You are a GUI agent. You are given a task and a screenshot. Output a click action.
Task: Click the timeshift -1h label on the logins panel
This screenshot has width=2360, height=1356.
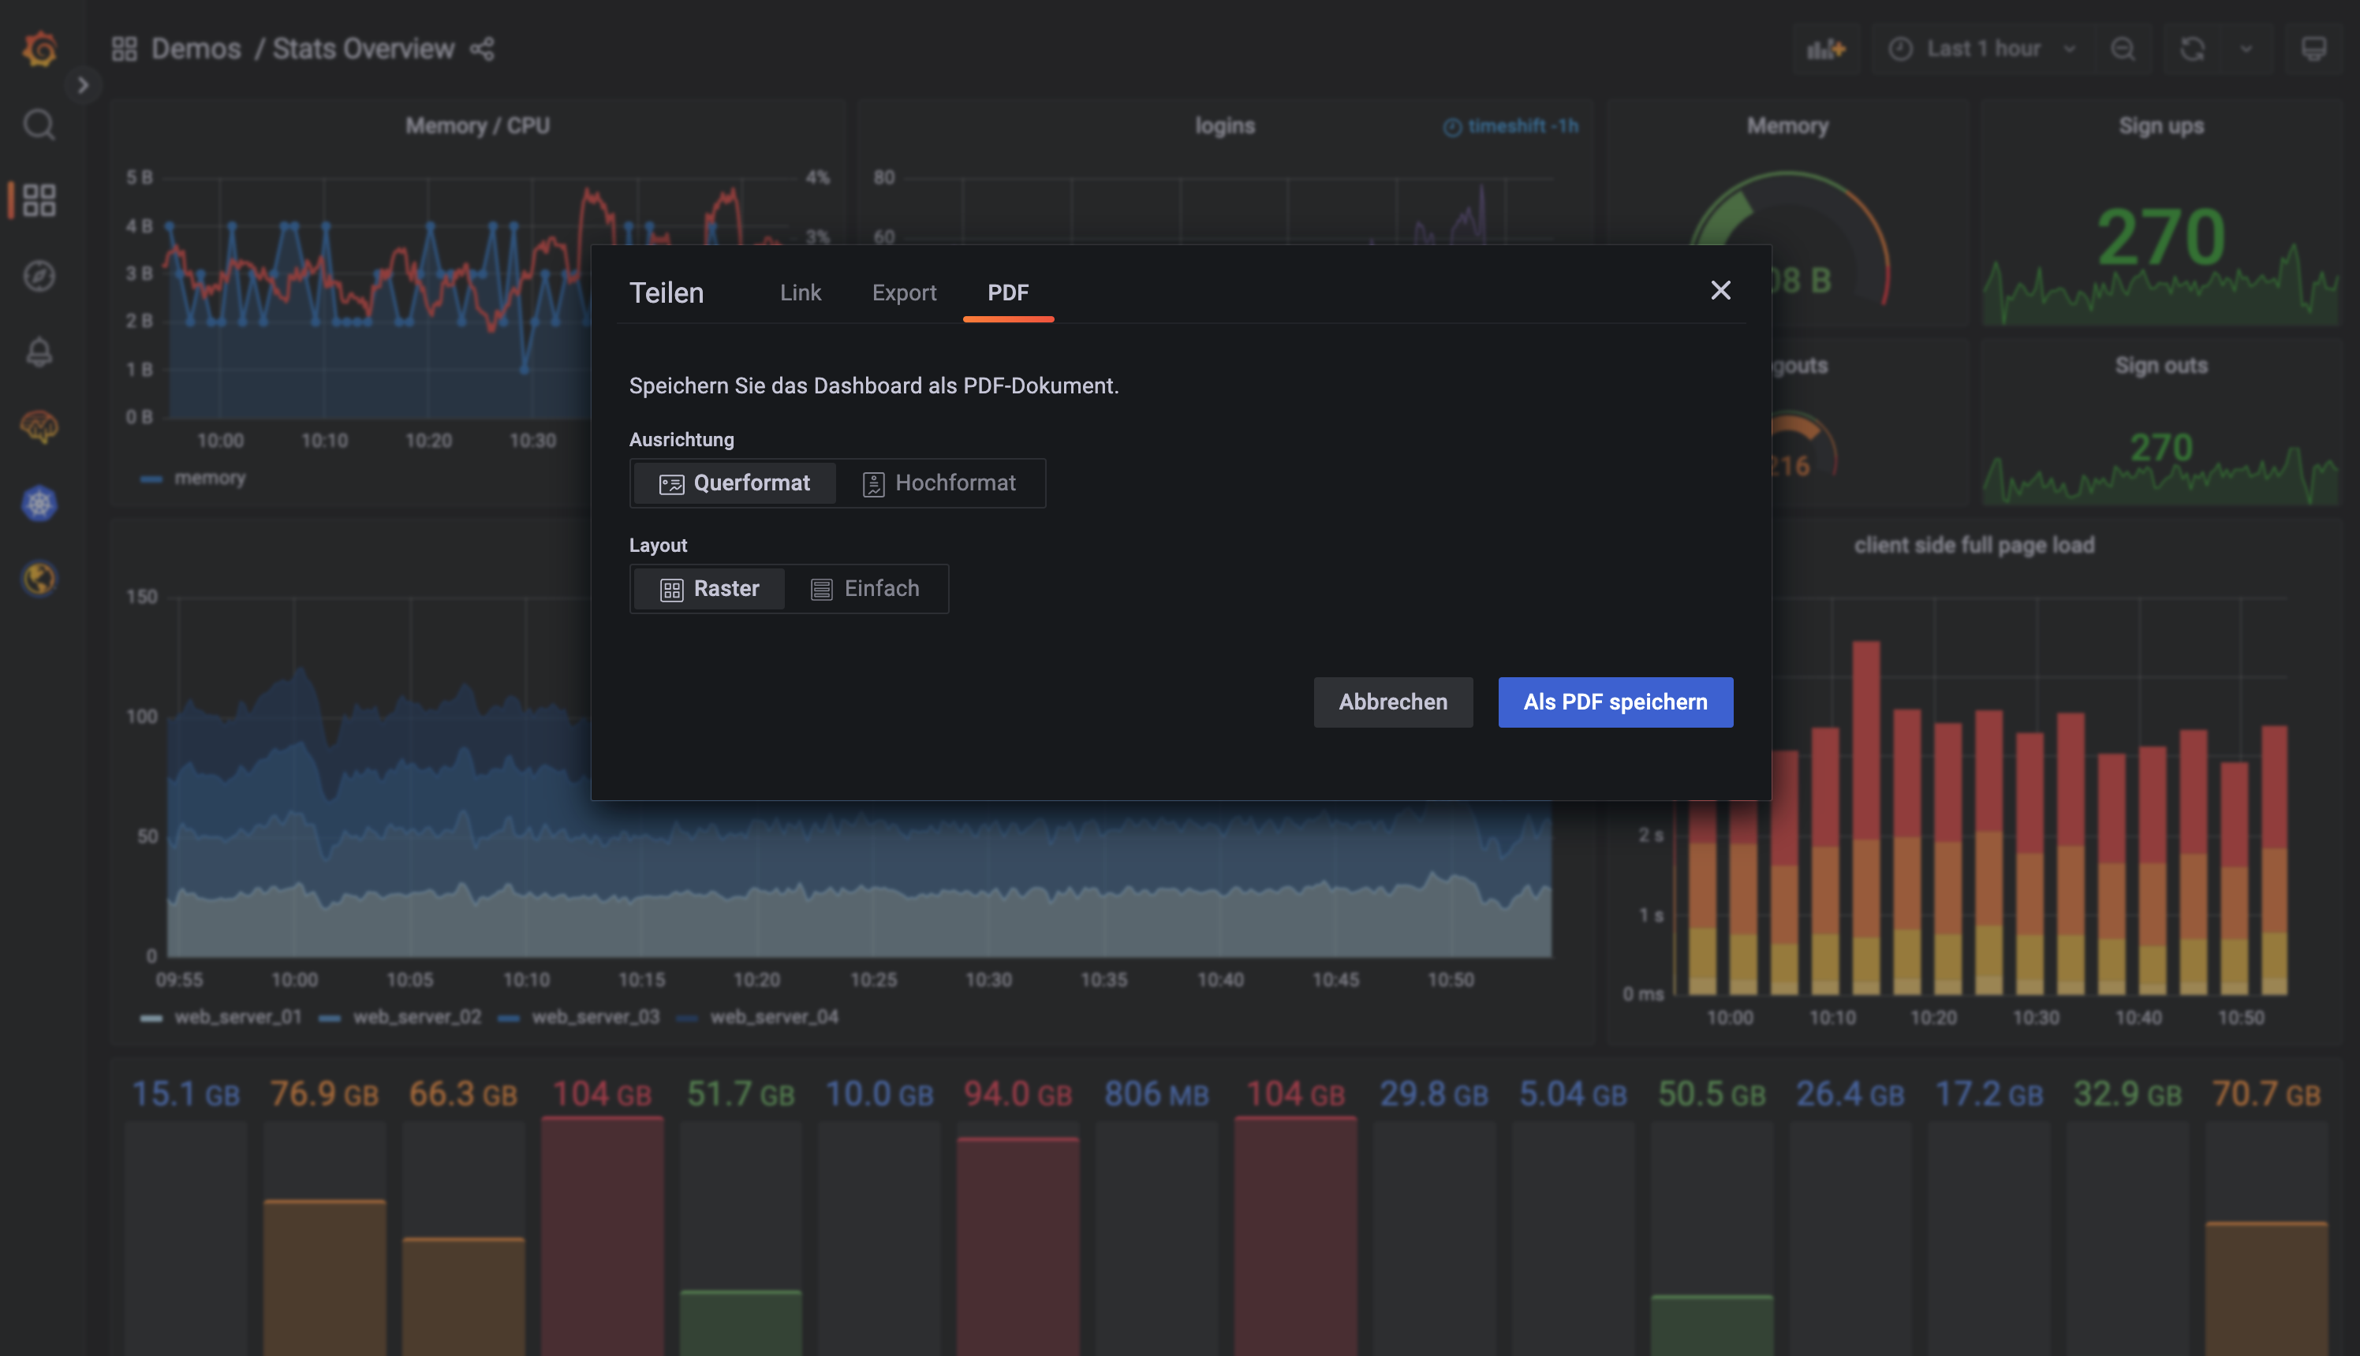[1510, 125]
